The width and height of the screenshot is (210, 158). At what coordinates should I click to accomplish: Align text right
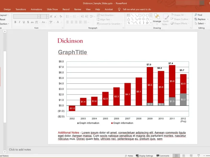click(x=76, y=22)
